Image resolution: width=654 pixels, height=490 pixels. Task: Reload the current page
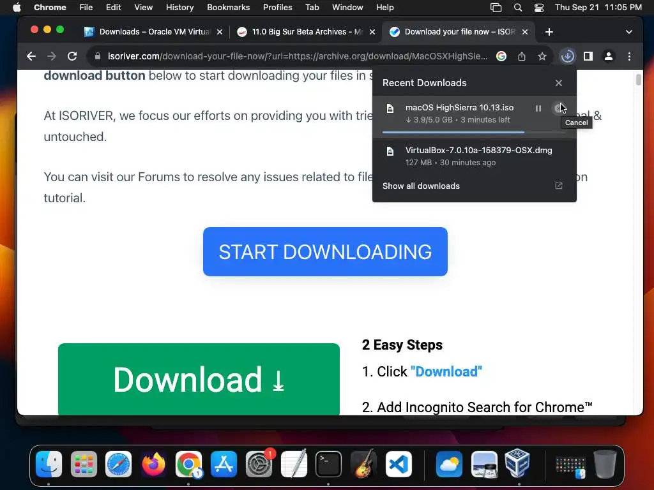tap(72, 56)
